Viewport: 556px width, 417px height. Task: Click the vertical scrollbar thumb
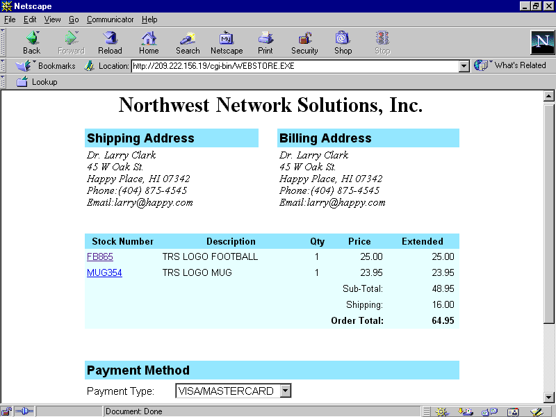point(549,213)
